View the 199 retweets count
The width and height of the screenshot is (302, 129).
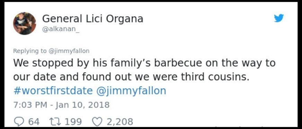coord(73,121)
